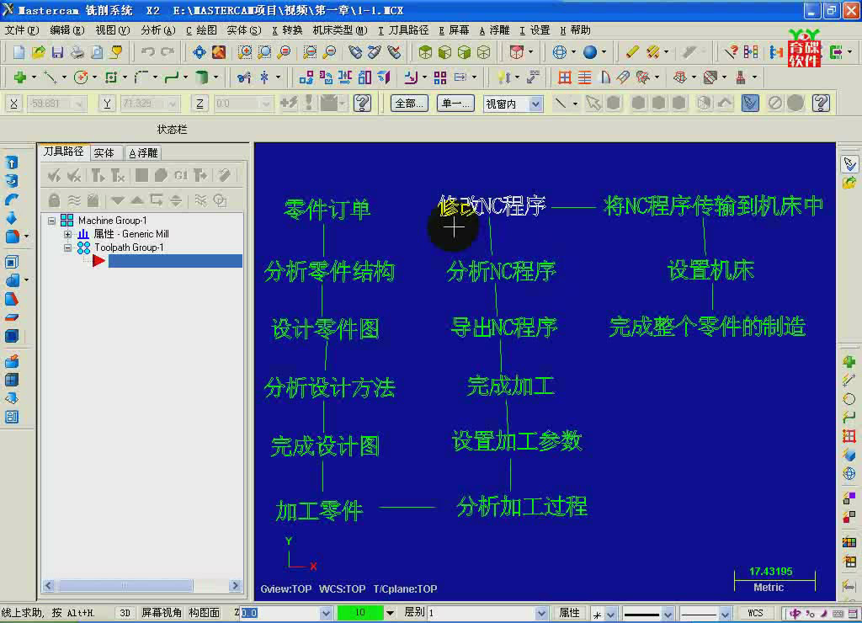Click the 屏幕视角 button
The height and width of the screenshot is (623, 862).
pos(161,613)
